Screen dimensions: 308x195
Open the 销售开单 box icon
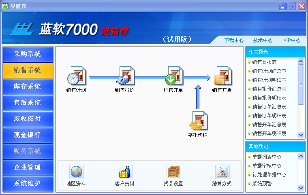[222, 76]
